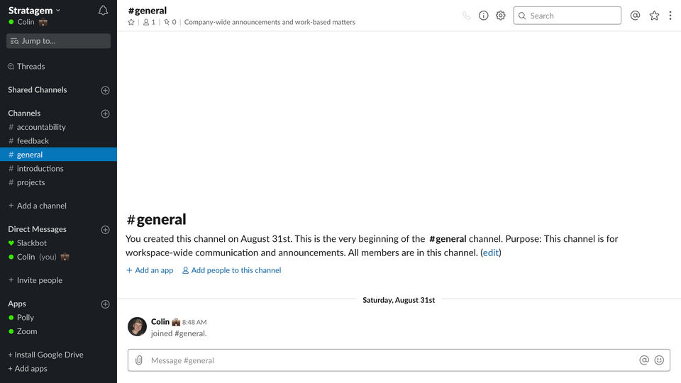The height and width of the screenshot is (383, 681).
Task: Open the channel details info icon
Action: [483, 16]
